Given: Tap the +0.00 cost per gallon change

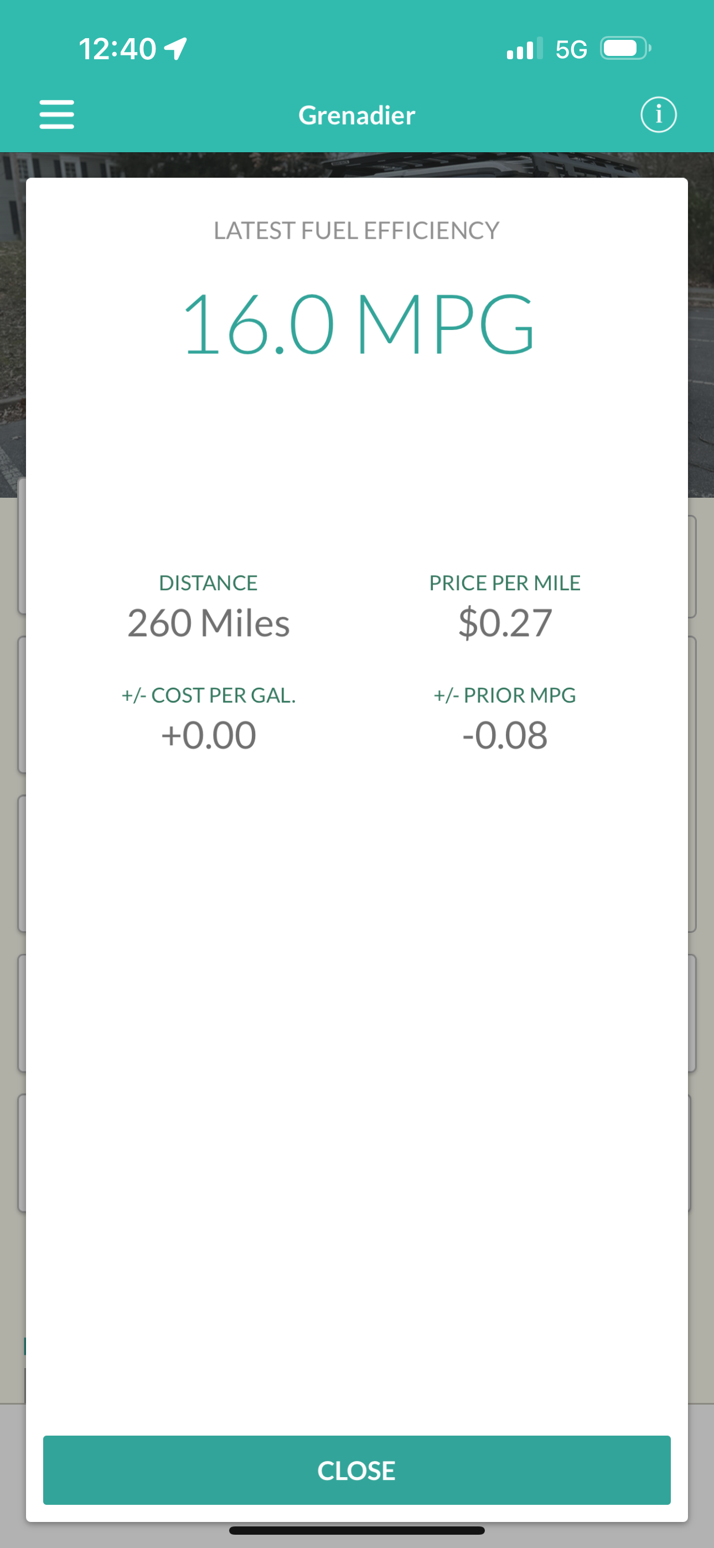Looking at the screenshot, I should coord(209,735).
